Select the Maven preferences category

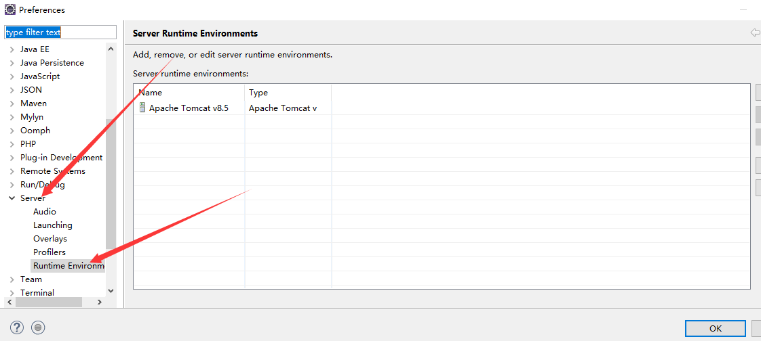(33, 103)
